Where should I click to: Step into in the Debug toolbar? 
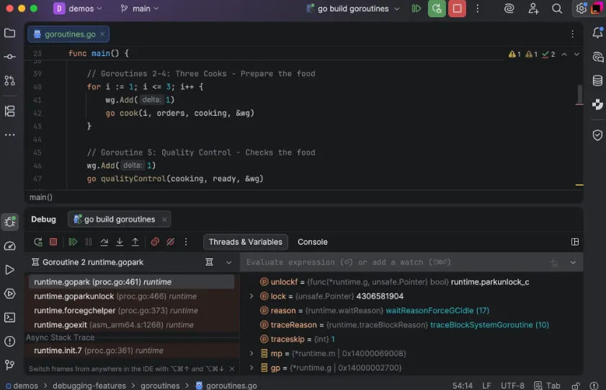click(x=120, y=242)
